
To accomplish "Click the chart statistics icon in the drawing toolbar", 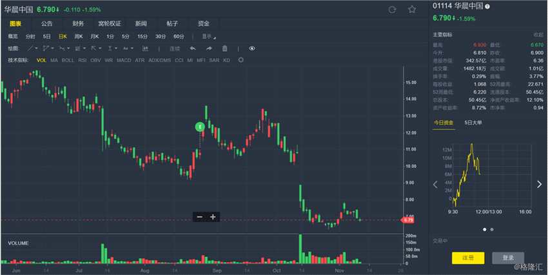I will point(145,48).
